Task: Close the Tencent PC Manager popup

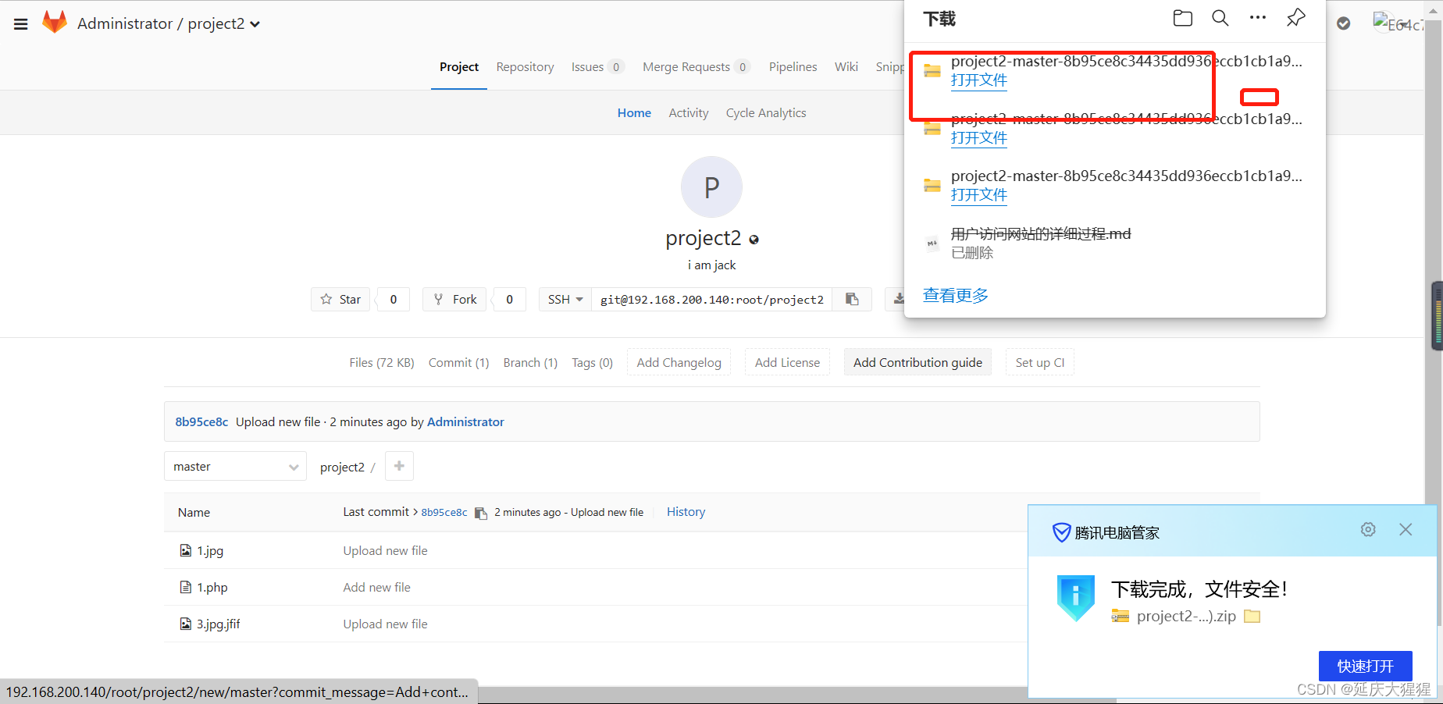Action: point(1406,530)
